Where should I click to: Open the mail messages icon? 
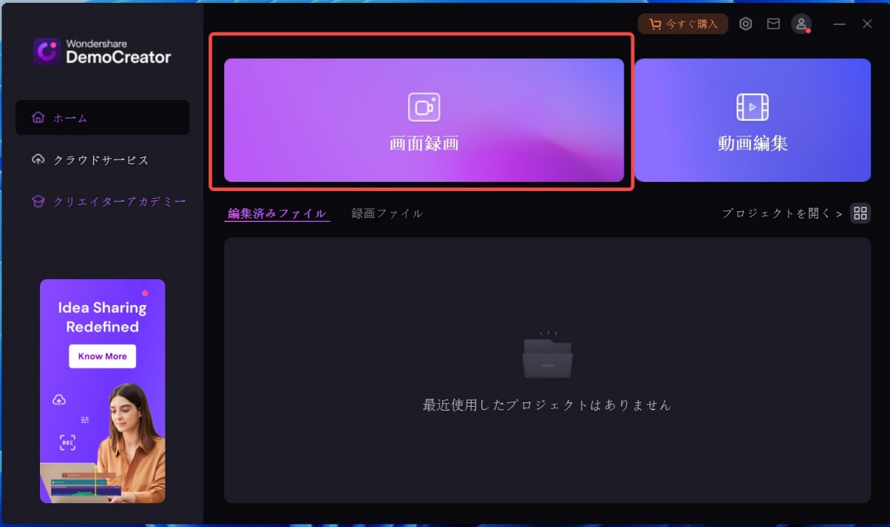coord(773,24)
